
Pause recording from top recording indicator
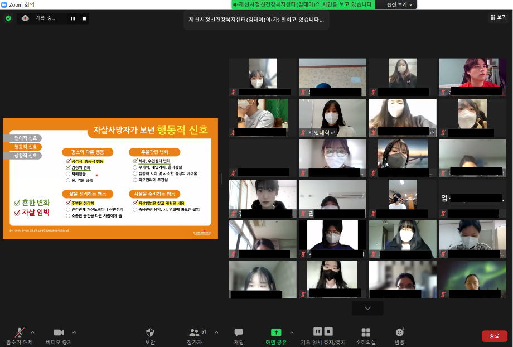click(x=72, y=18)
